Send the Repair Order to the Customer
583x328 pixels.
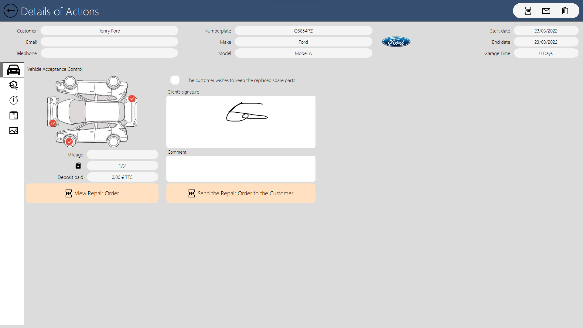pyautogui.click(x=241, y=193)
